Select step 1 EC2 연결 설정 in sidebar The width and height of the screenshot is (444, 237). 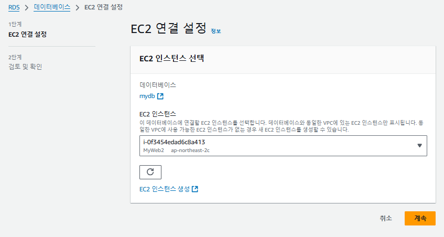(27, 35)
